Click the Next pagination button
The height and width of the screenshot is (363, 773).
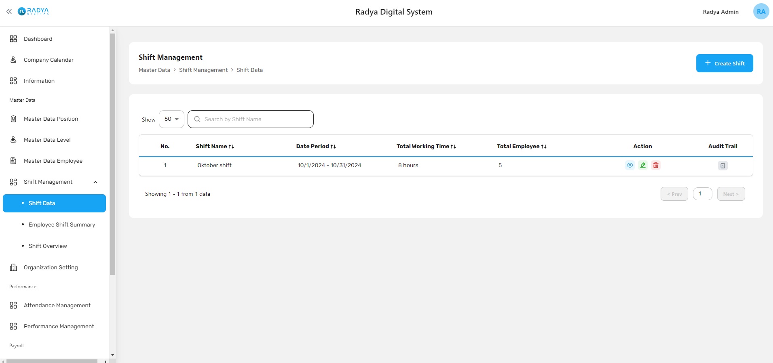click(x=731, y=194)
